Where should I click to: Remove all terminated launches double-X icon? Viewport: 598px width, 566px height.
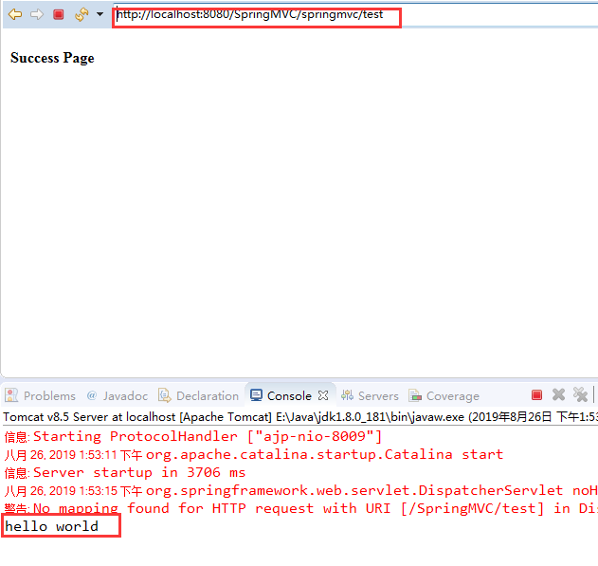[x=580, y=394]
